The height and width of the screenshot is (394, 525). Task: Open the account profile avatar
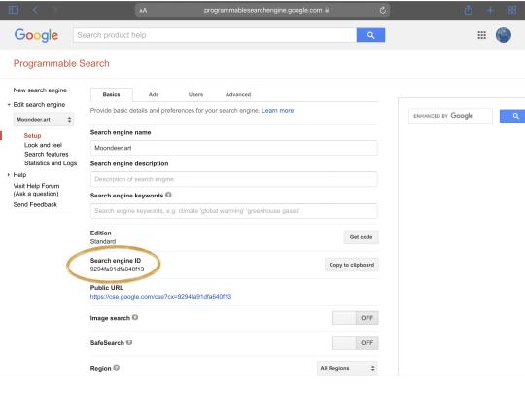504,35
